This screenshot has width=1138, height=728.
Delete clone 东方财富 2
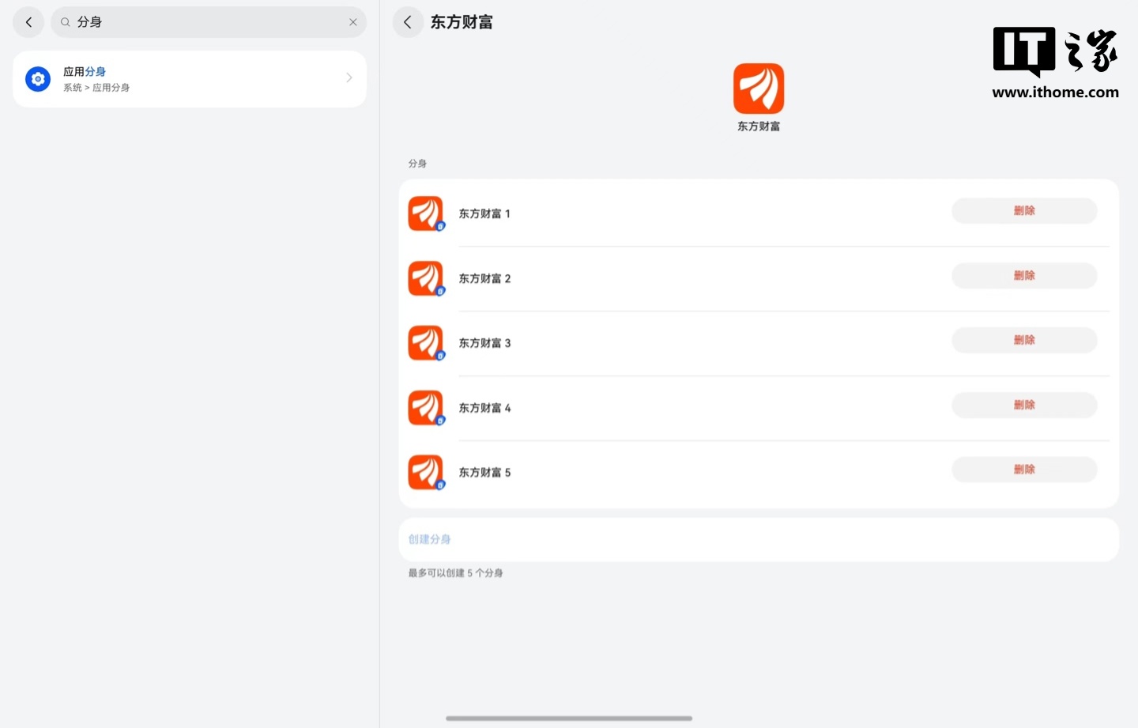click(1023, 276)
